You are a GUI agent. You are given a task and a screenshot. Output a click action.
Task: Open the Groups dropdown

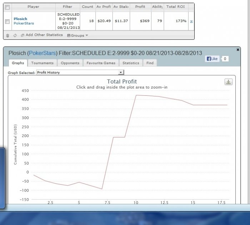coord(77,35)
